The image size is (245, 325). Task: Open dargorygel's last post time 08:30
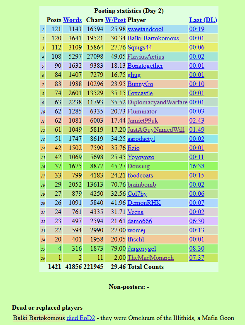click(196, 249)
